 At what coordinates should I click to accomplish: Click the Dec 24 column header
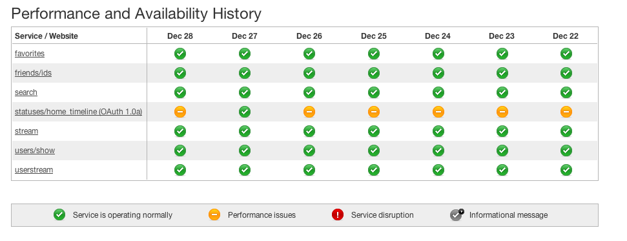pyautogui.click(x=438, y=36)
